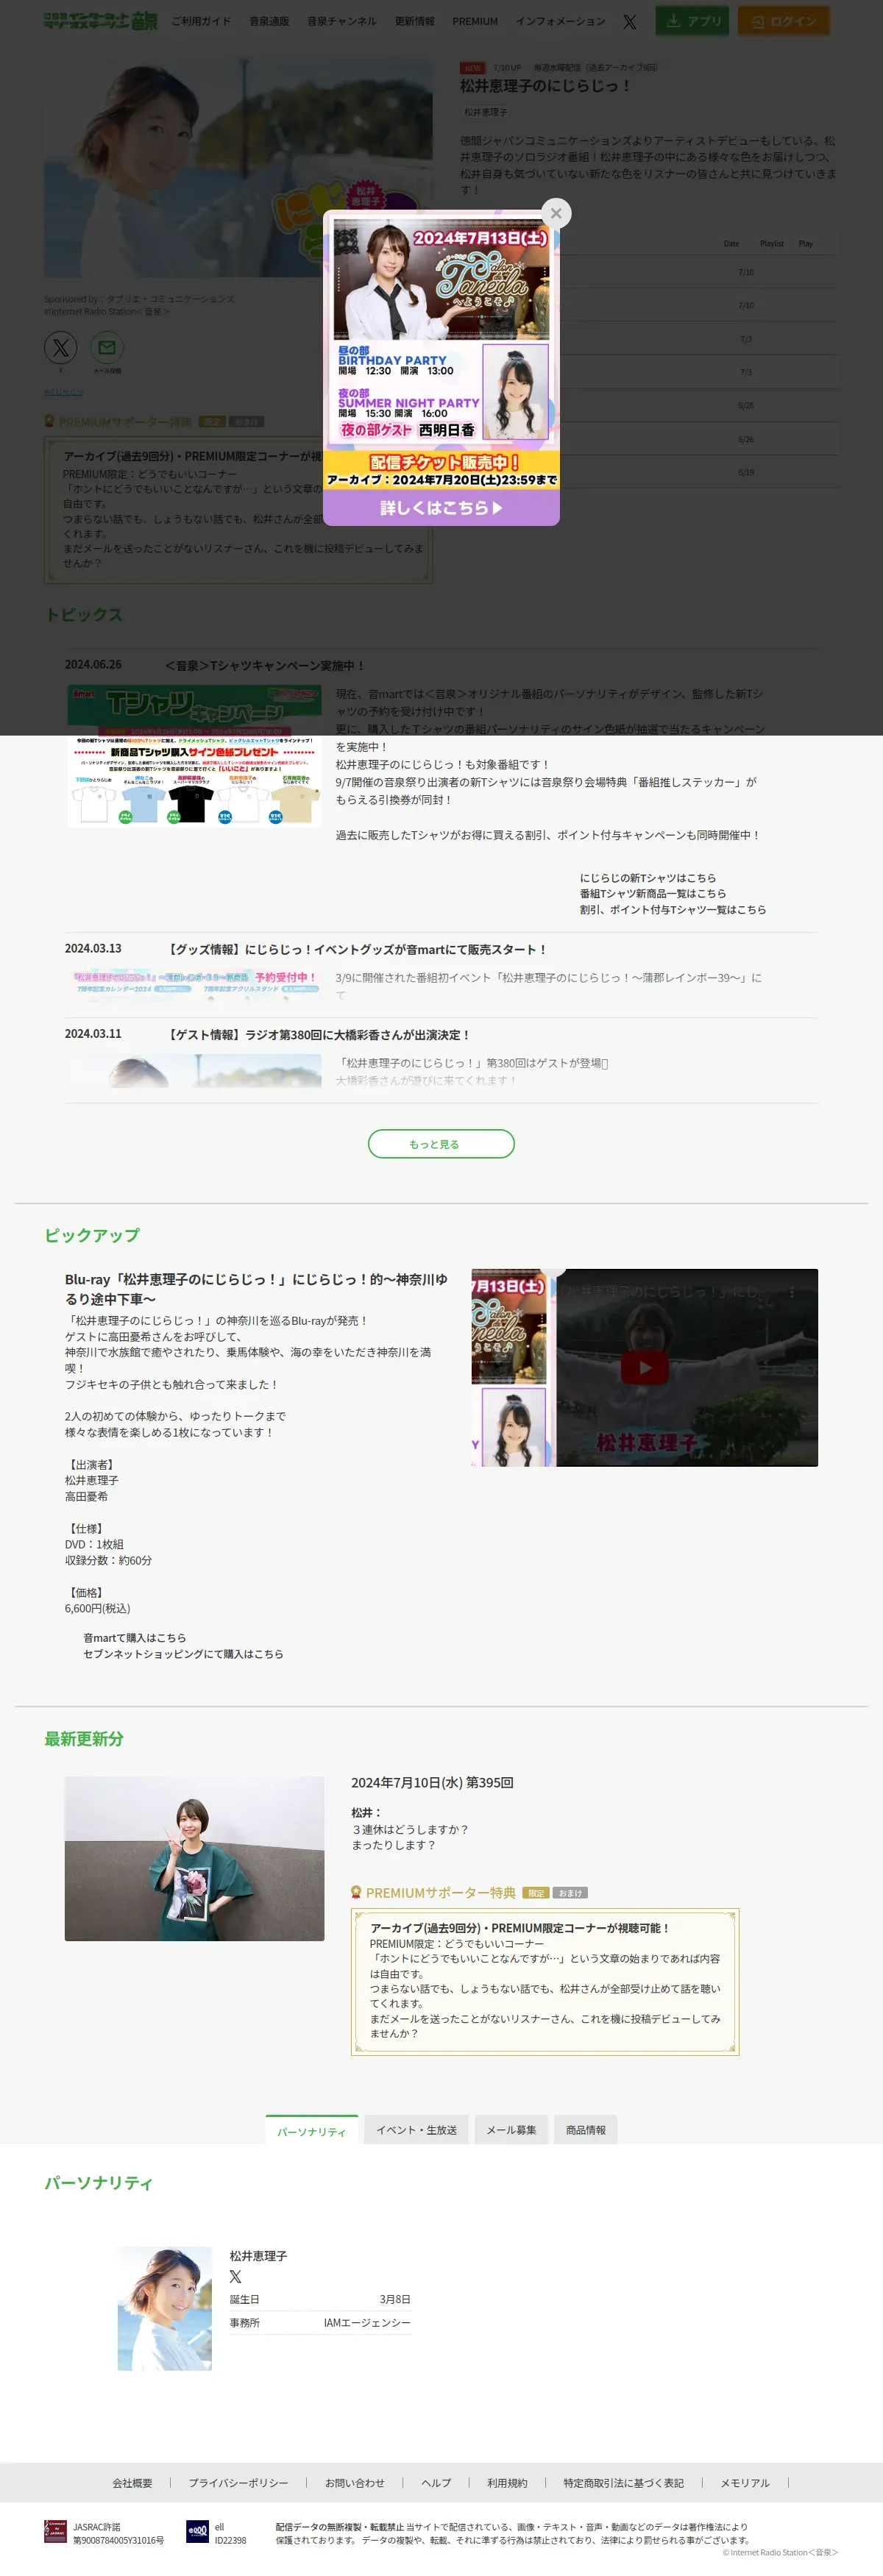883x2576 pixels.
Task: Click the 2024年7月10日(水) 第395回 heading
Action: [x=432, y=1783]
